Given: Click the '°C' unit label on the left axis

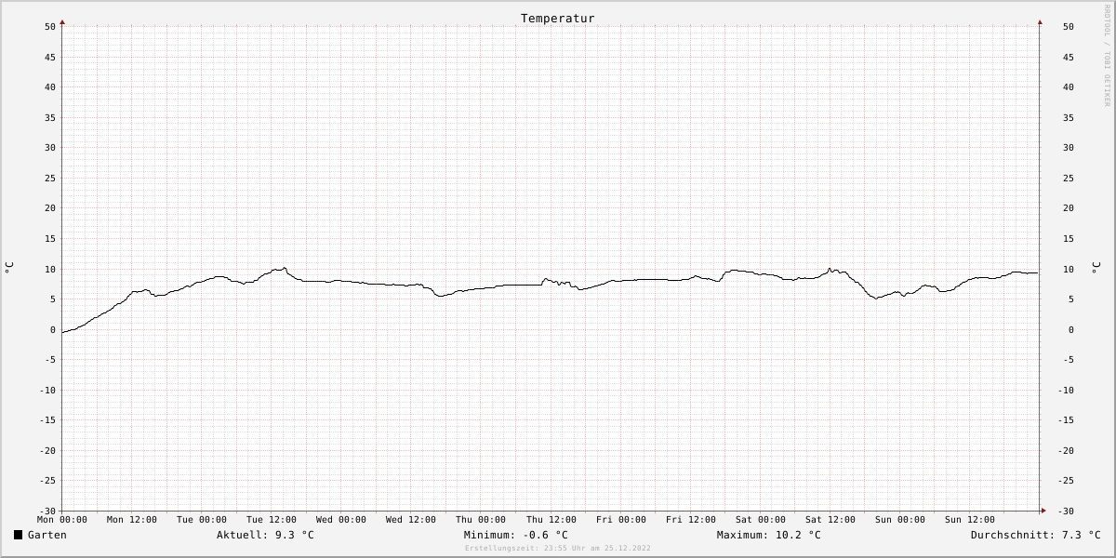Looking at the screenshot, I should pos(9,268).
